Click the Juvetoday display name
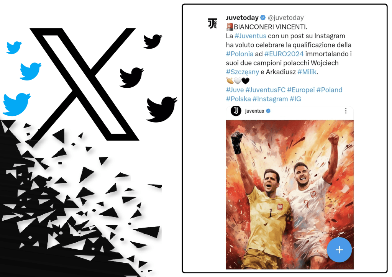Viewport: 392px width, 277px height. click(242, 18)
